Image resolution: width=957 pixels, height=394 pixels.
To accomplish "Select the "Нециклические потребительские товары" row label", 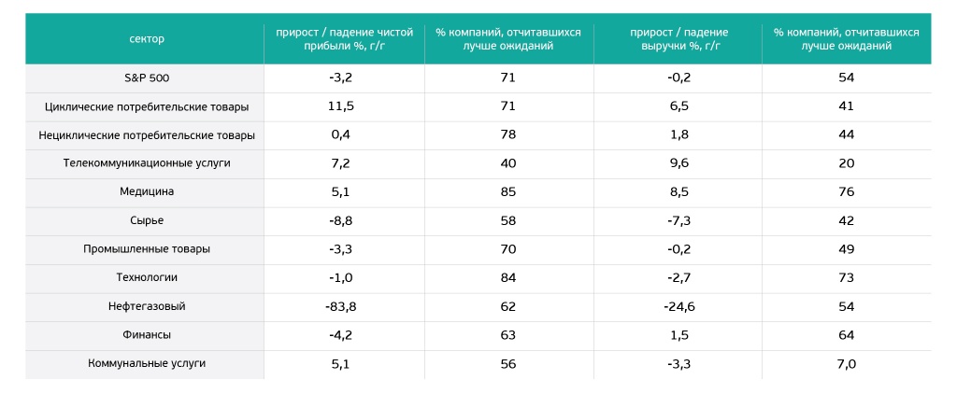I will [x=146, y=135].
